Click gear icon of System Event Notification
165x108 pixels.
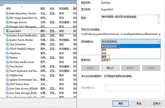(x=7, y=35)
